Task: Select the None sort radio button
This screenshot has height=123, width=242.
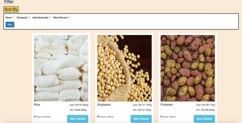Action: [13, 17]
